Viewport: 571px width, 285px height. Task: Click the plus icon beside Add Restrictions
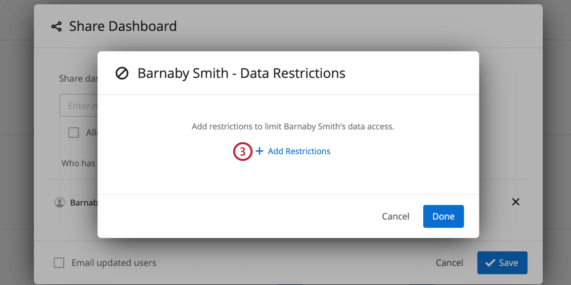pos(259,152)
